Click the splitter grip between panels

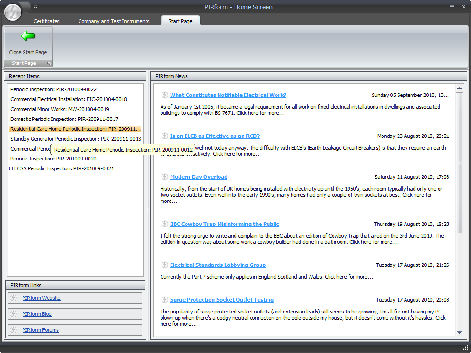click(x=148, y=205)
